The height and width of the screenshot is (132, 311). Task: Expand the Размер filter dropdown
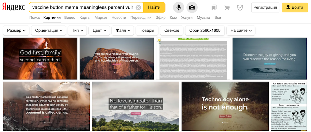point(16,31)
